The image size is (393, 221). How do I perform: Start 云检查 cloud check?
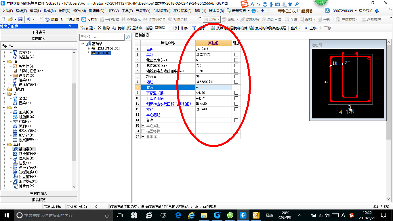click(89, 19)
